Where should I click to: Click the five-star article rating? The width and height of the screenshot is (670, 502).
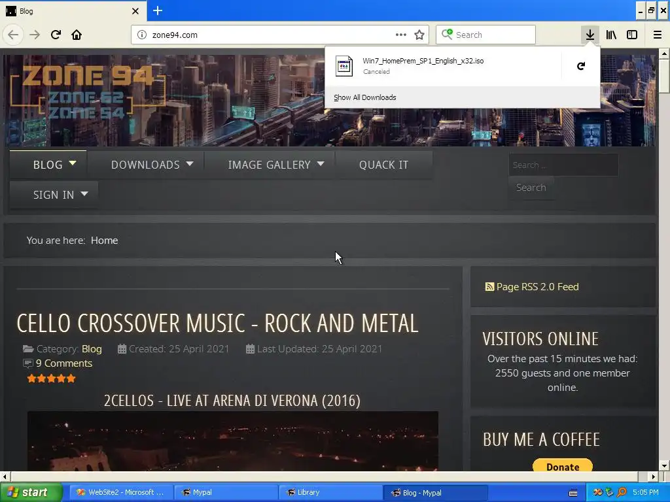click(x=51, y=378)
